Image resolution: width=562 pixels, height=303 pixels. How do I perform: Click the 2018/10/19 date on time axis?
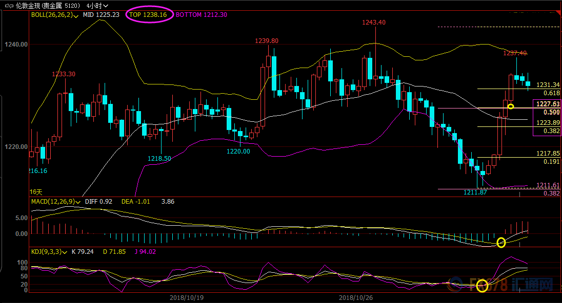click(x=186, y=297)
